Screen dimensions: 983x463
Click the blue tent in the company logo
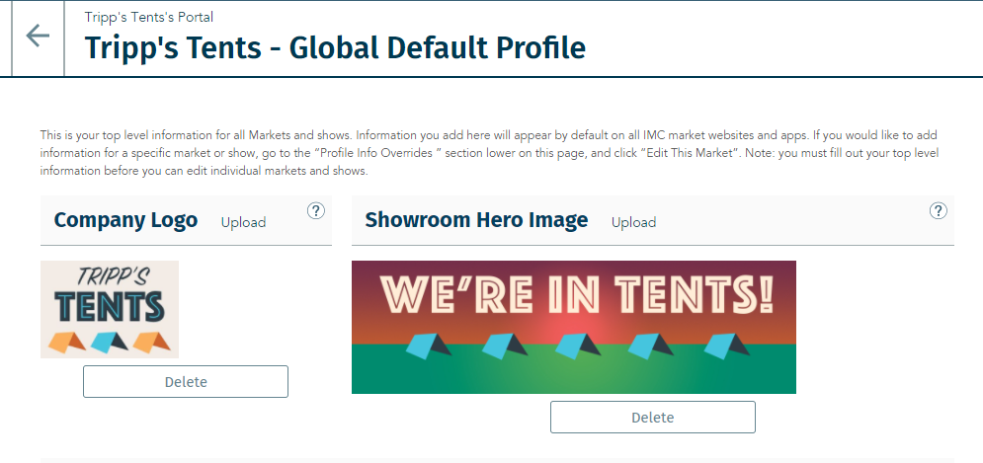click(110, 342)
